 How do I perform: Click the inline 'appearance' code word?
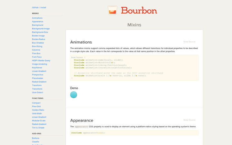(x=81, y=127)
